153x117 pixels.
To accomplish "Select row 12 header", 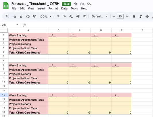I will point(4,82).
